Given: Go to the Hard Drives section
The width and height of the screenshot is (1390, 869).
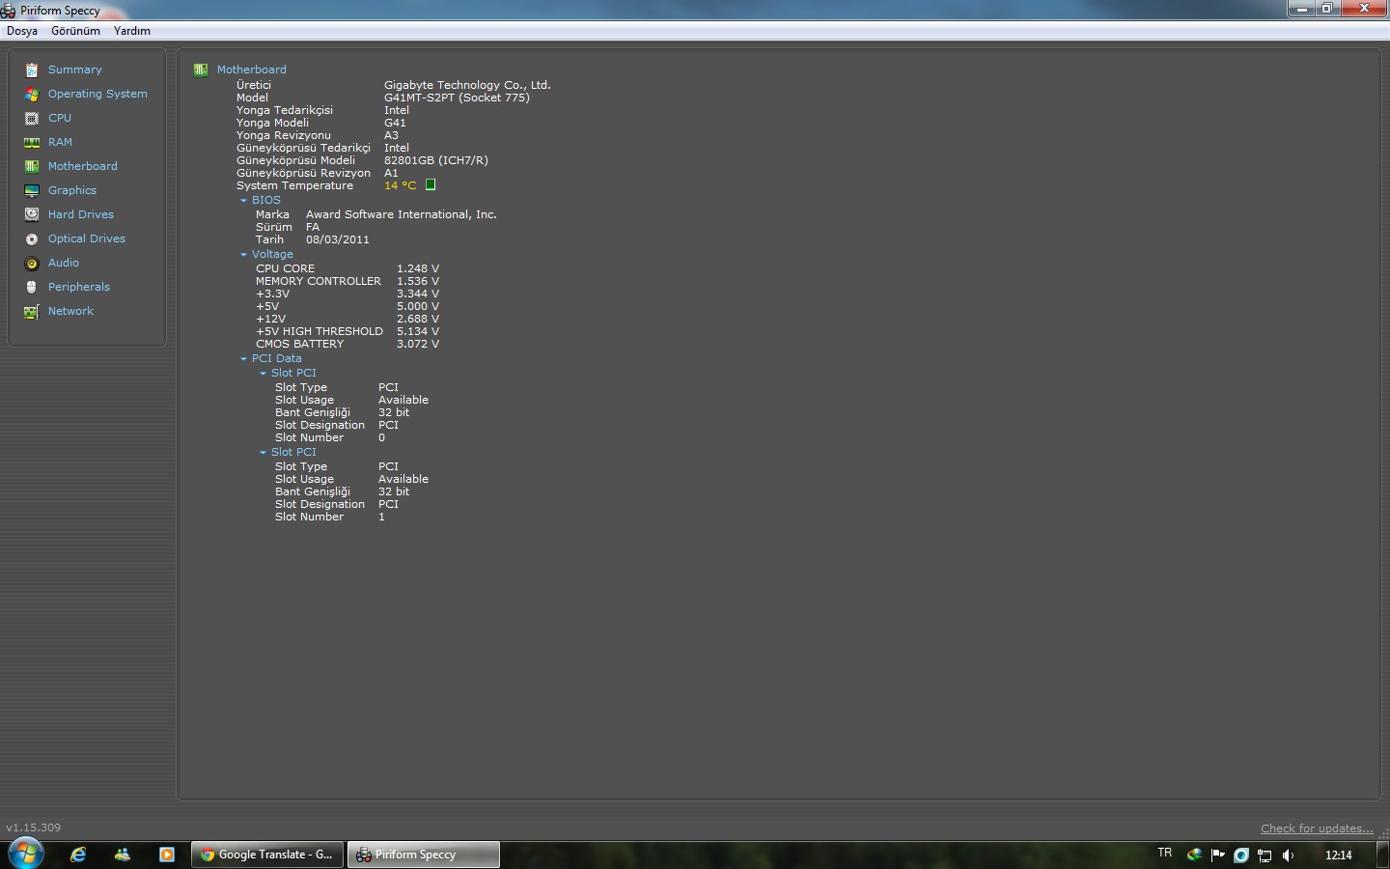Looking at the screenshot, I should click(x=81, y=214).
